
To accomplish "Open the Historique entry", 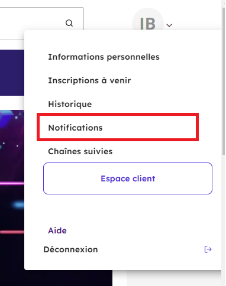I will [x=70, y=104].
